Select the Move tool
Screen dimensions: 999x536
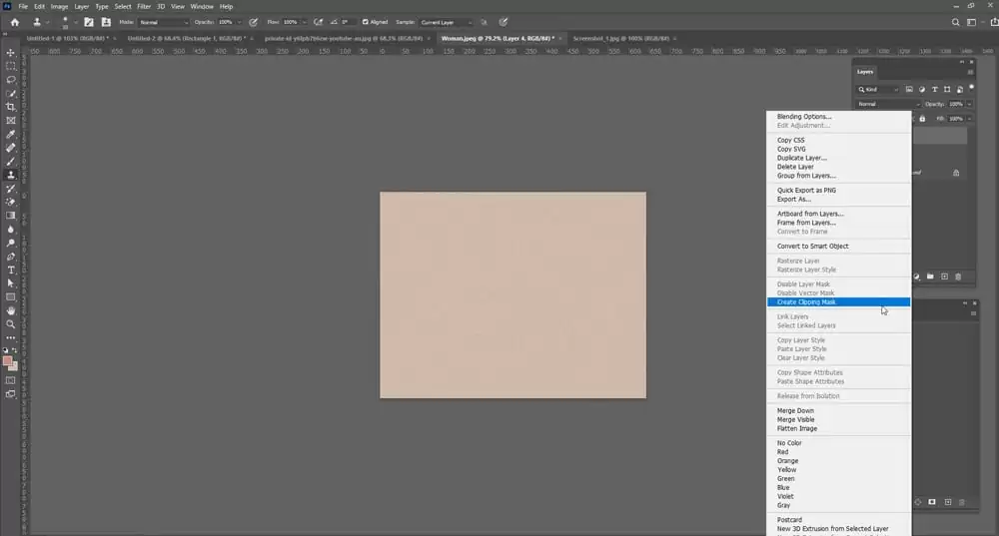[x=11, y=52]
